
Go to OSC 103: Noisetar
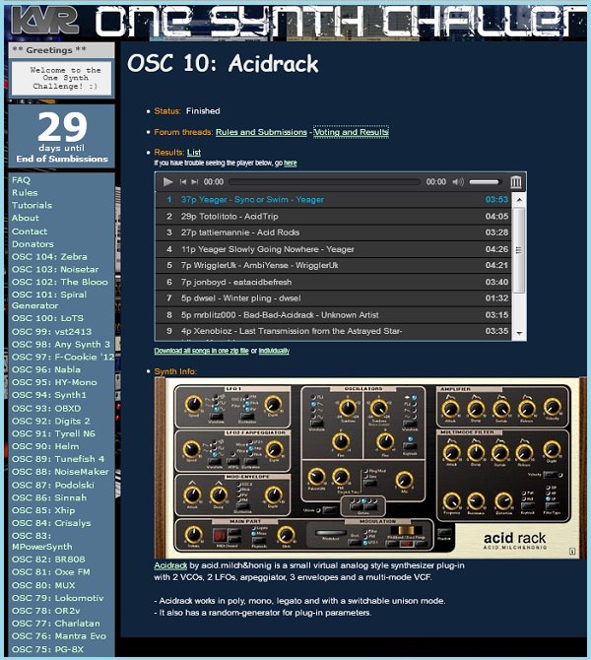click(55, 269)
